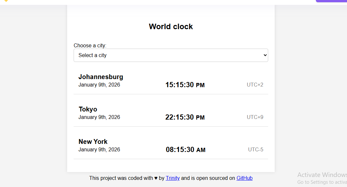Click the UTC-5 label for New York
The image size is (347, 187).
click(256, 149)
